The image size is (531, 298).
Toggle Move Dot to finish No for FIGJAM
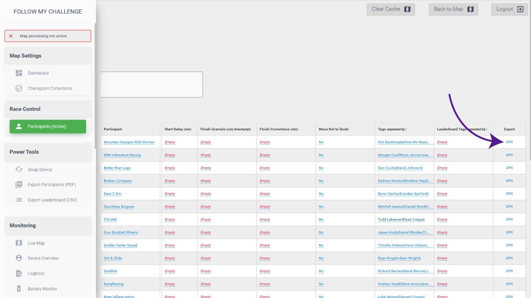[x=321, y=220]
